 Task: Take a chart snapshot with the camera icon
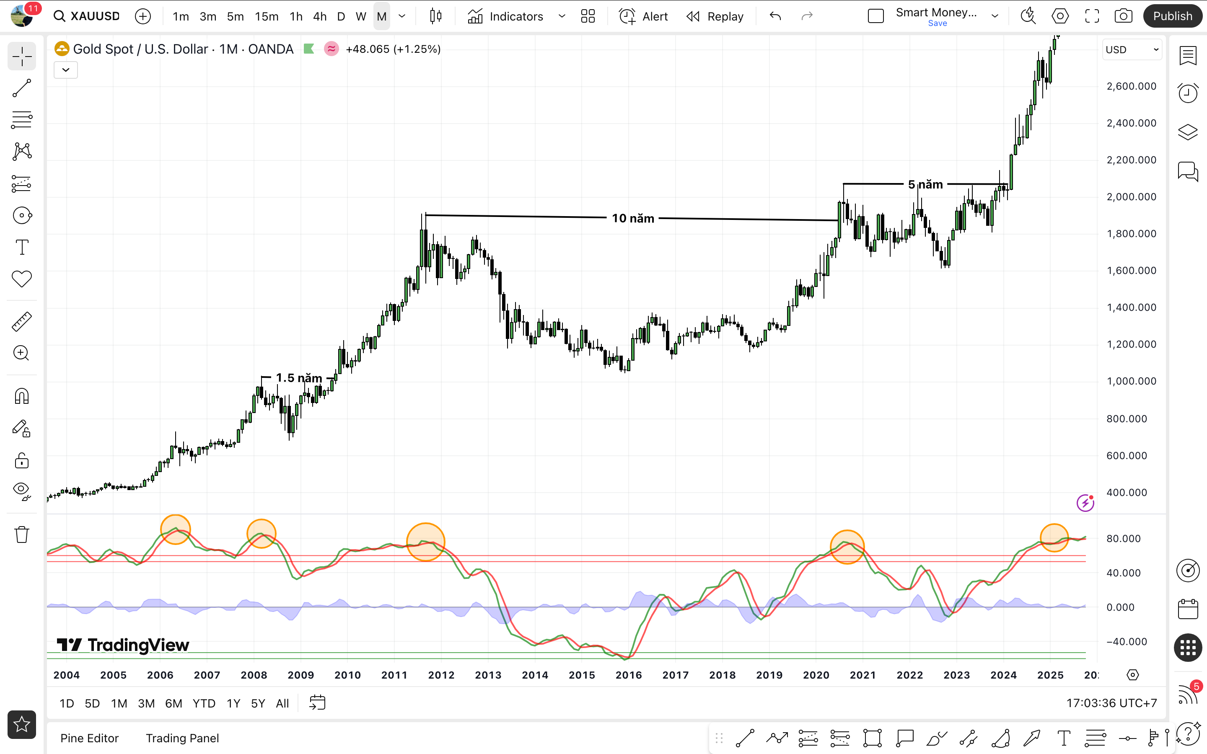pos(1123,16)
